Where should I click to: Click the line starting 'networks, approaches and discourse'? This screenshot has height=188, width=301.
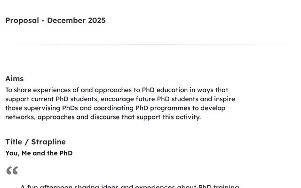click(x=103, y=117)
